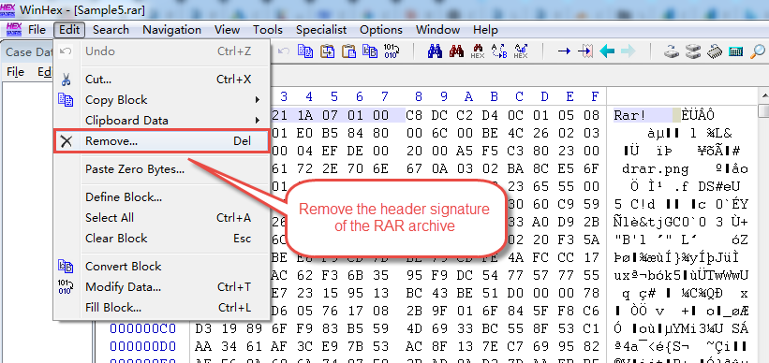Close the open Edit menu
Viewport: 769px width, 363px height.
point(69,30)
